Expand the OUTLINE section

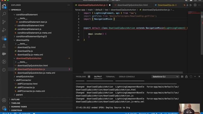40,99
